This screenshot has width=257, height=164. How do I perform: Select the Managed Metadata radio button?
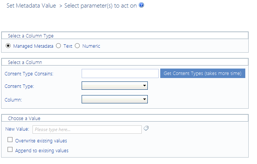pos(8,46)
